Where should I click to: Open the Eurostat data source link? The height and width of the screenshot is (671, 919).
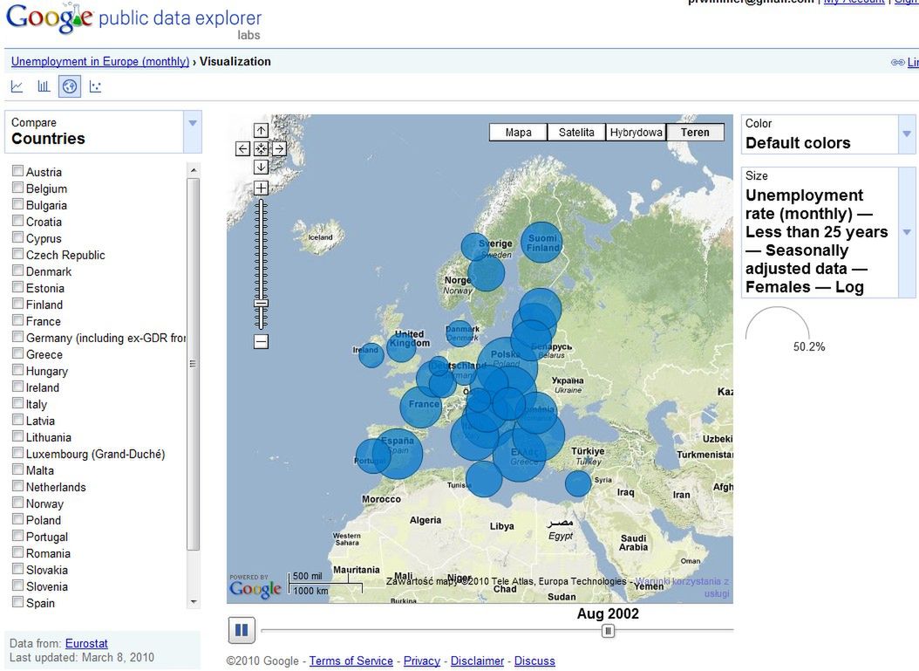[86, 643]
